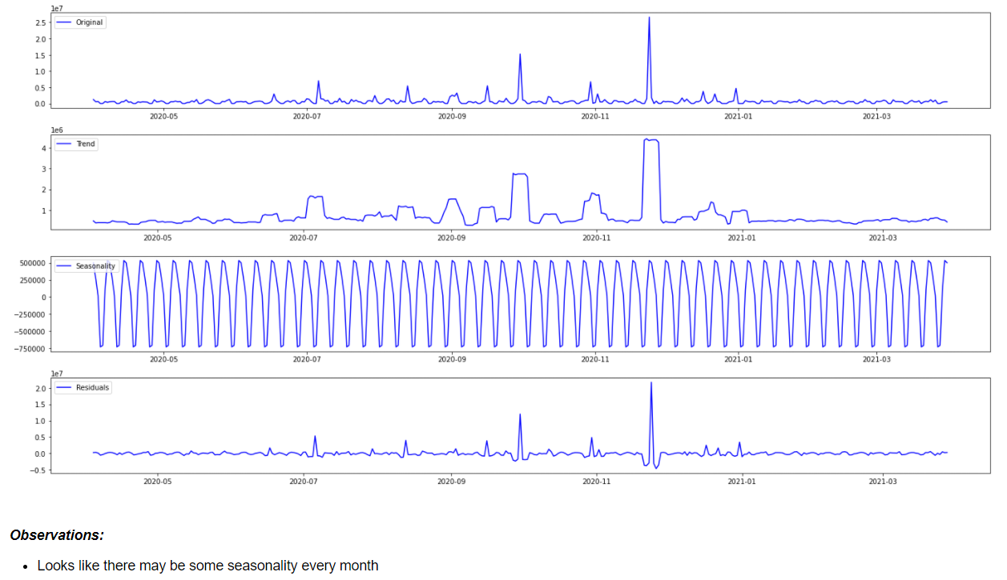Click the 1e7 scale label above the Original plot
Screen dimensions: 1007x580
[x=58, y=8]
